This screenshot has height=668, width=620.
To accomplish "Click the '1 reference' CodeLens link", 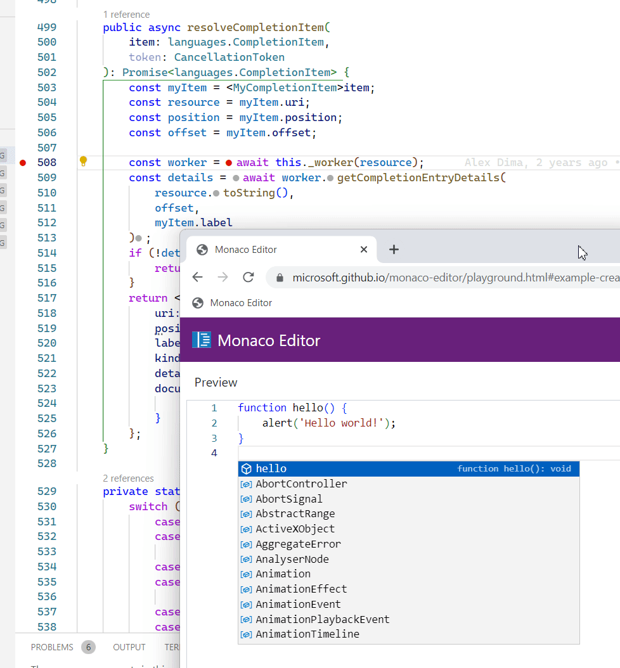I will coord(126,13).
